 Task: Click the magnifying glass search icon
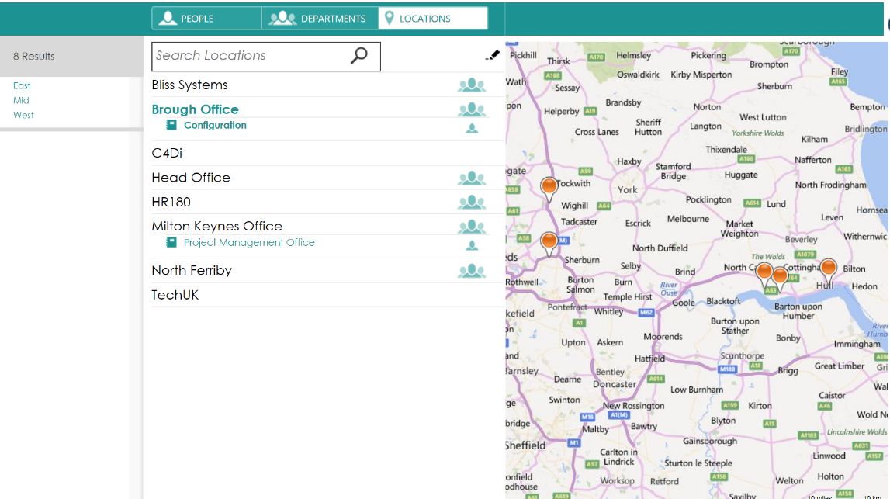point(359,56)
